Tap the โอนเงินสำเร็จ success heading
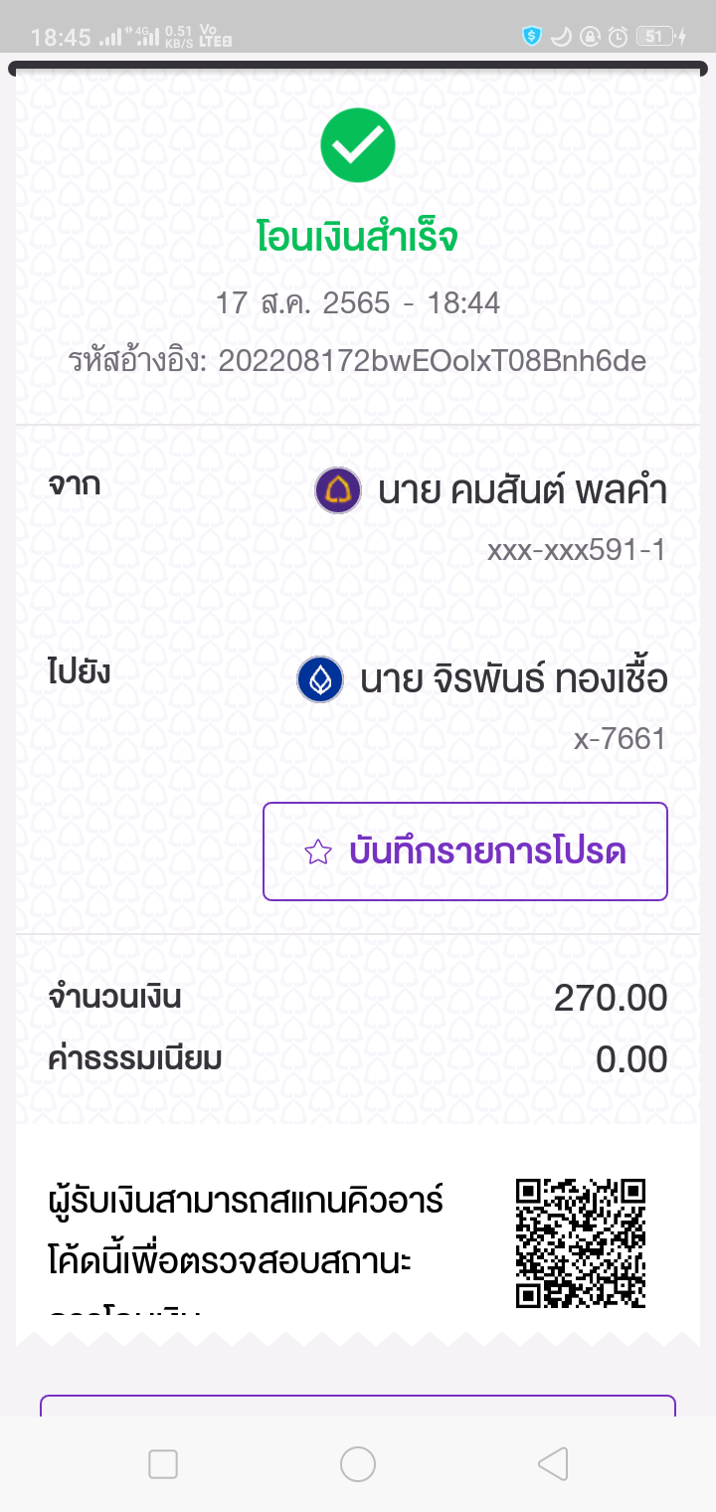 [x=358, y=239]
